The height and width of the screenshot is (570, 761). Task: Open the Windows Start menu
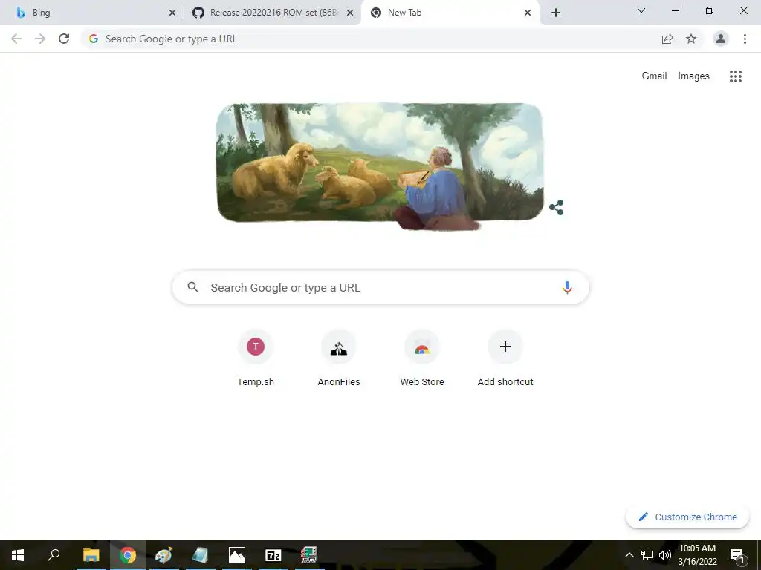point(18,555)
